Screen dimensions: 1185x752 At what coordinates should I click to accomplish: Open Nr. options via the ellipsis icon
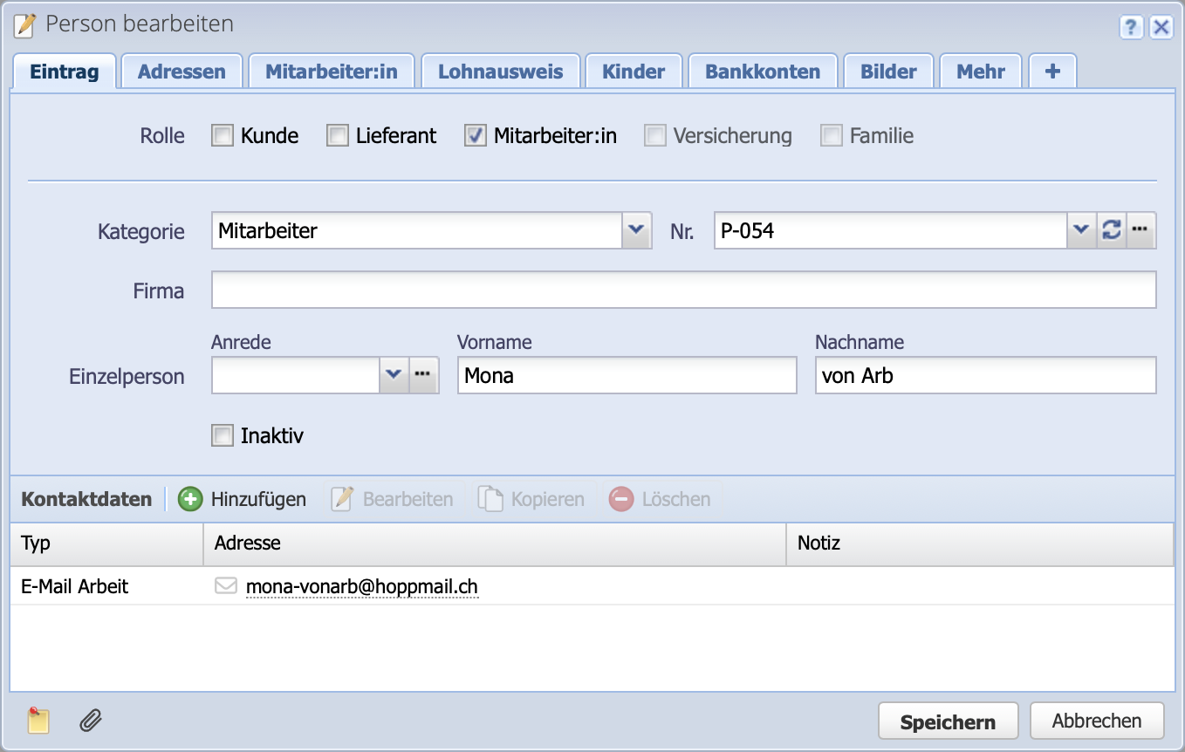coord(1140,230)
